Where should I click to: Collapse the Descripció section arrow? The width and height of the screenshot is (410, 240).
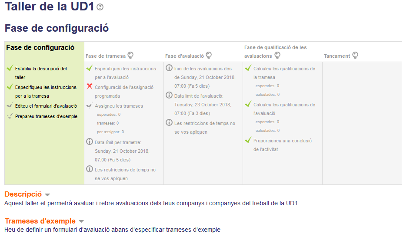(x=47, y=195)
